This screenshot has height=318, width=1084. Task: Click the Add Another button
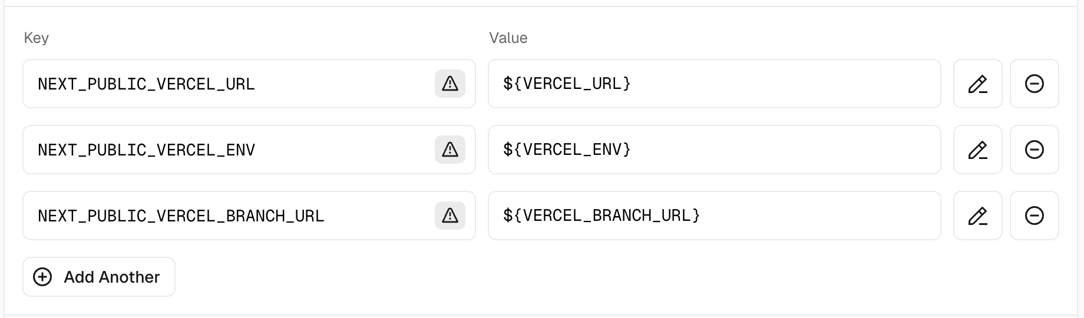point(99,277)
